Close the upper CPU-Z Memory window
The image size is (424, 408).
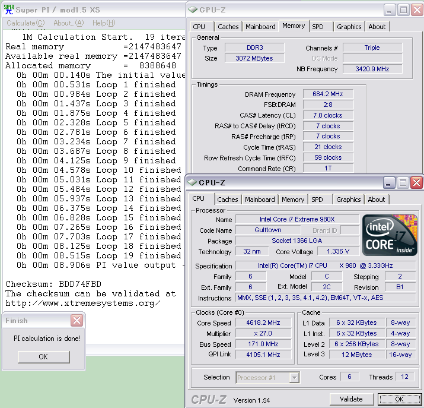417,10
